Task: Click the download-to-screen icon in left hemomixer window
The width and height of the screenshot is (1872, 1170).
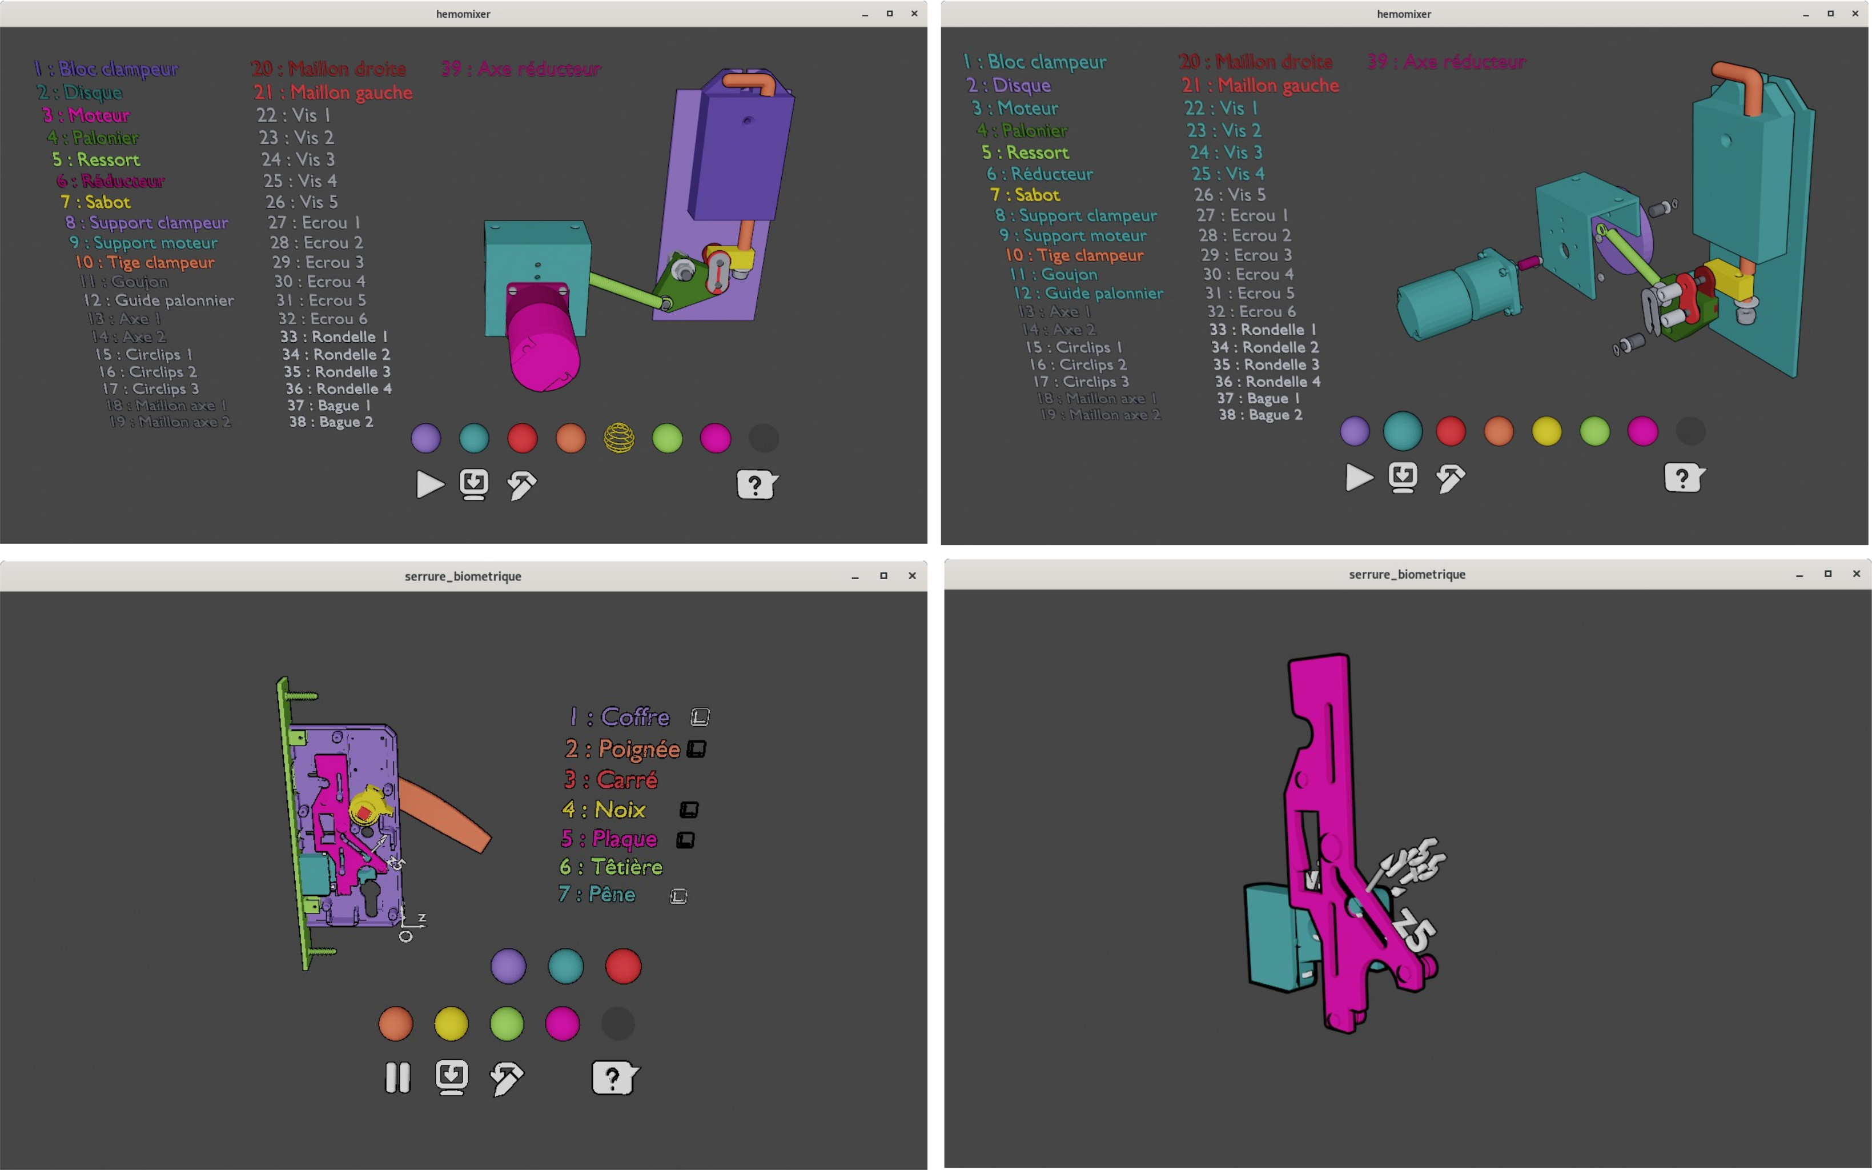Action: tap(473, 484)
